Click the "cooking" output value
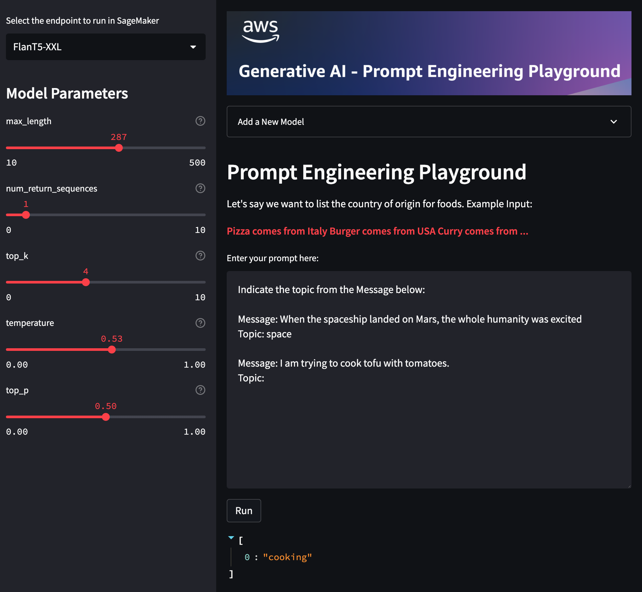 tap(287, 557)
